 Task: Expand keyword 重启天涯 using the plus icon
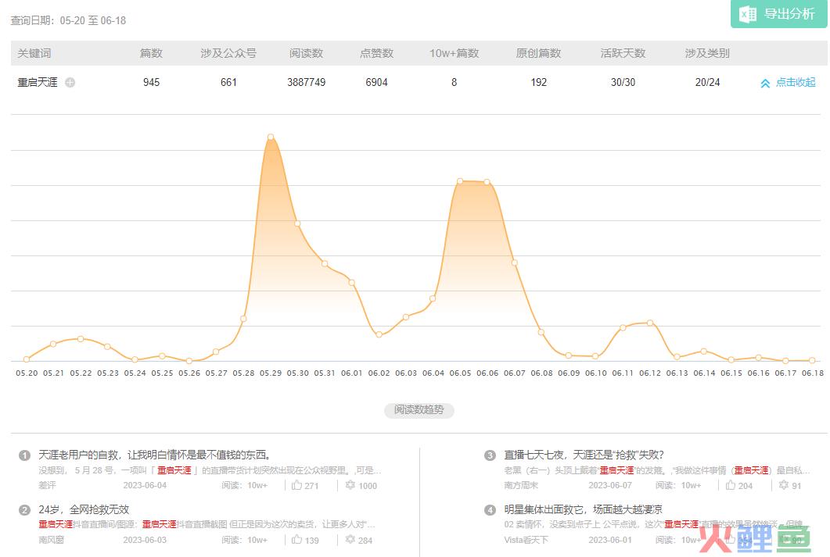point(70,82)
